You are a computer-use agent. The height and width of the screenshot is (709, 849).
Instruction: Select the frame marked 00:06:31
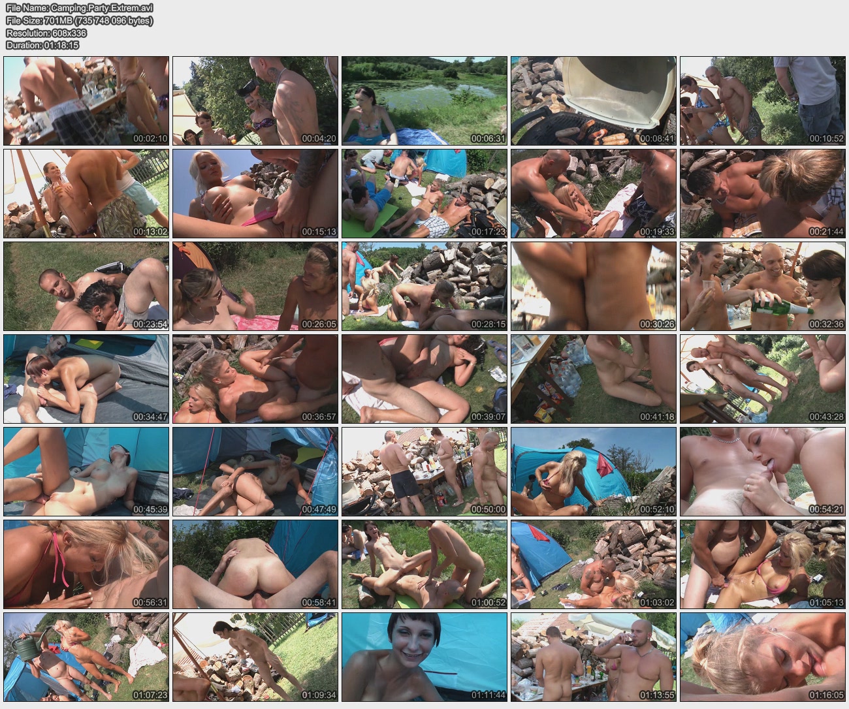point(424,101)
